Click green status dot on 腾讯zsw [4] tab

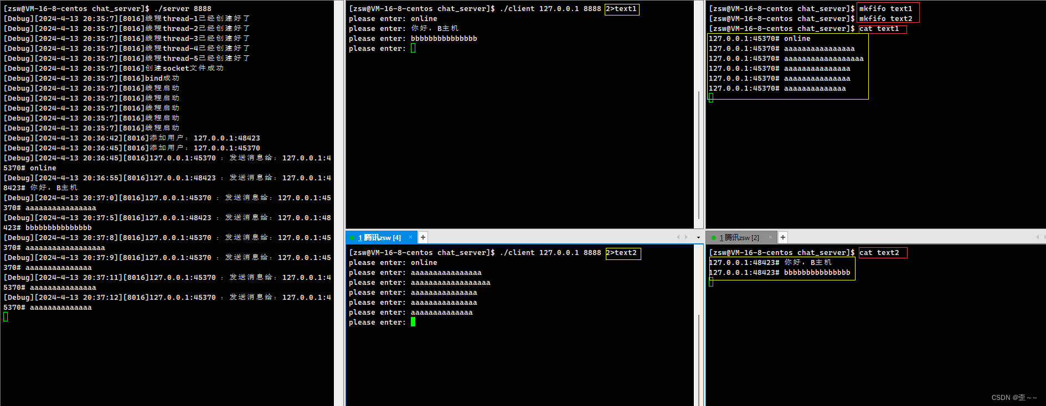(x=352, y=238)
